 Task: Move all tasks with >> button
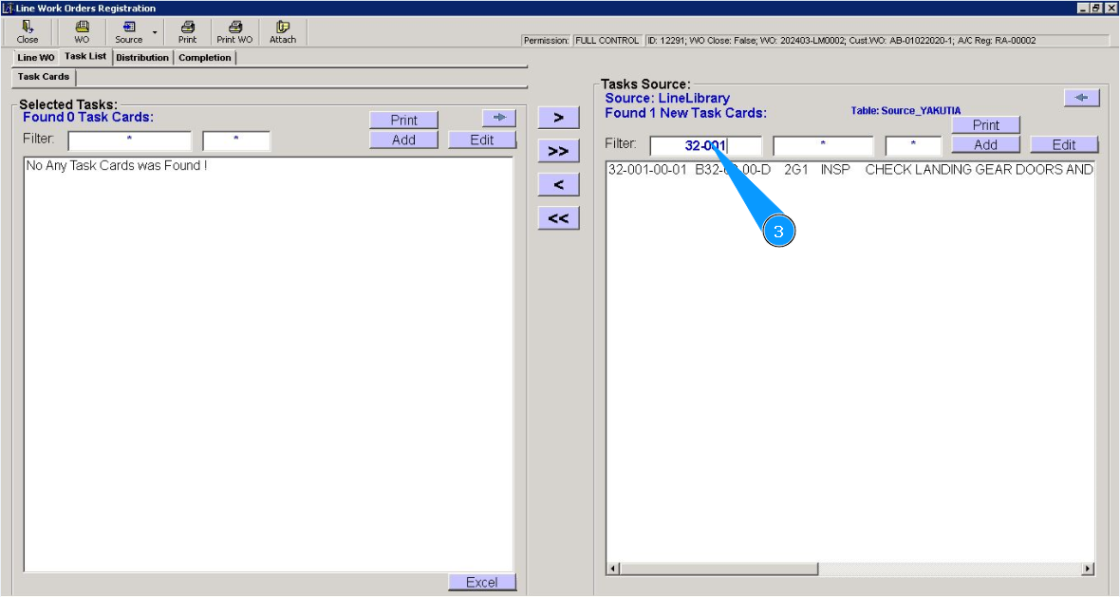(x=558, y=151)
